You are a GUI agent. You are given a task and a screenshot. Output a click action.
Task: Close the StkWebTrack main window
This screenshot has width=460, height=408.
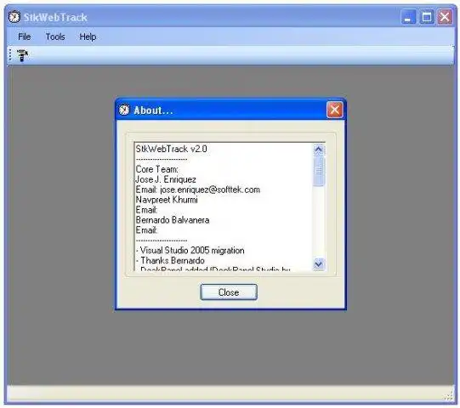445,17
